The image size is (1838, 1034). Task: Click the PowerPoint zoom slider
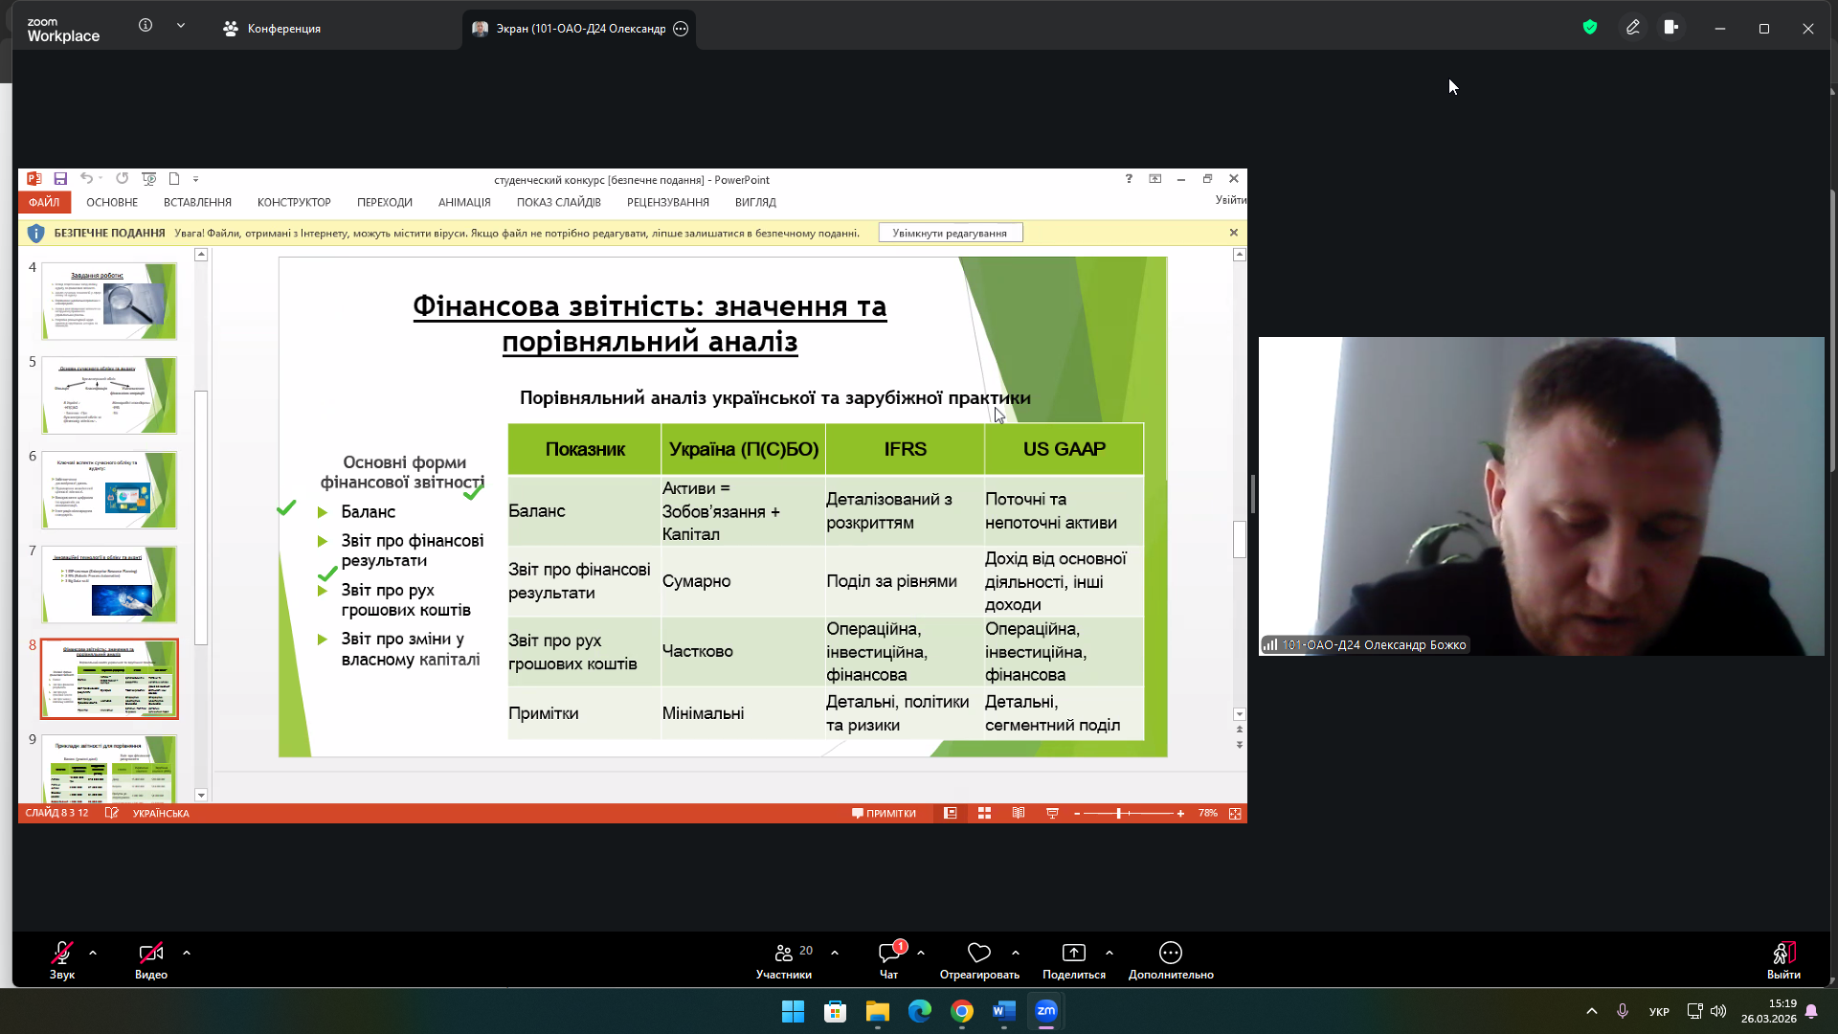(x=1119, y=813)
